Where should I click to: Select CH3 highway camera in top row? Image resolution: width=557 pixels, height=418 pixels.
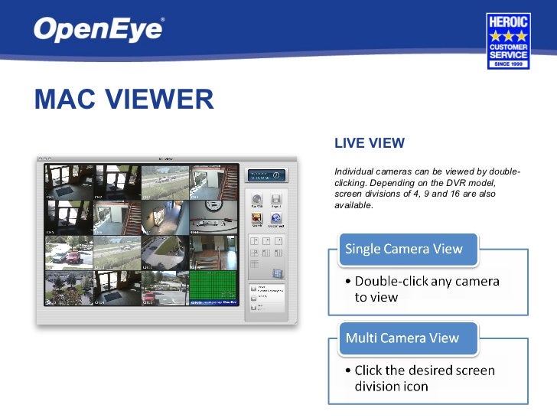click(x=165, y=182)
